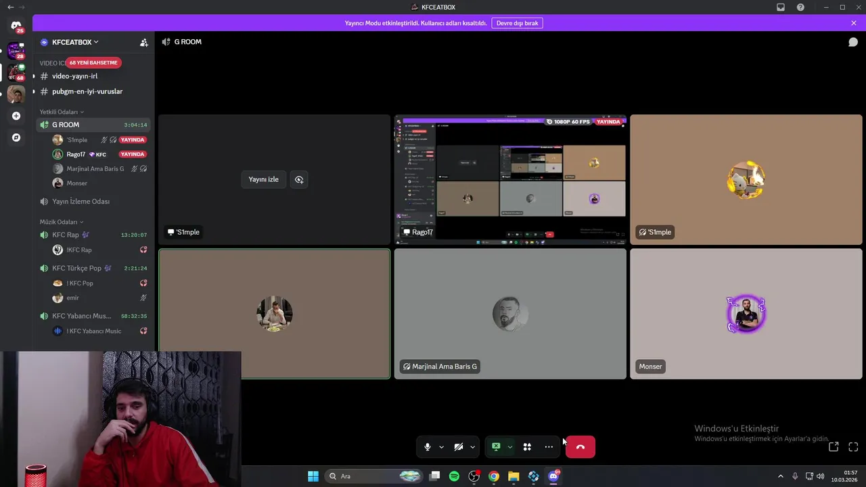The image size is (866, 487).
Task: Open the camera options chevron
Action: click(x=472, y=446)
